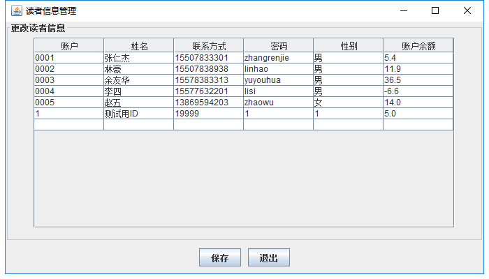Click the 性别 column header
489x279 pixels.
pos(349,46)
